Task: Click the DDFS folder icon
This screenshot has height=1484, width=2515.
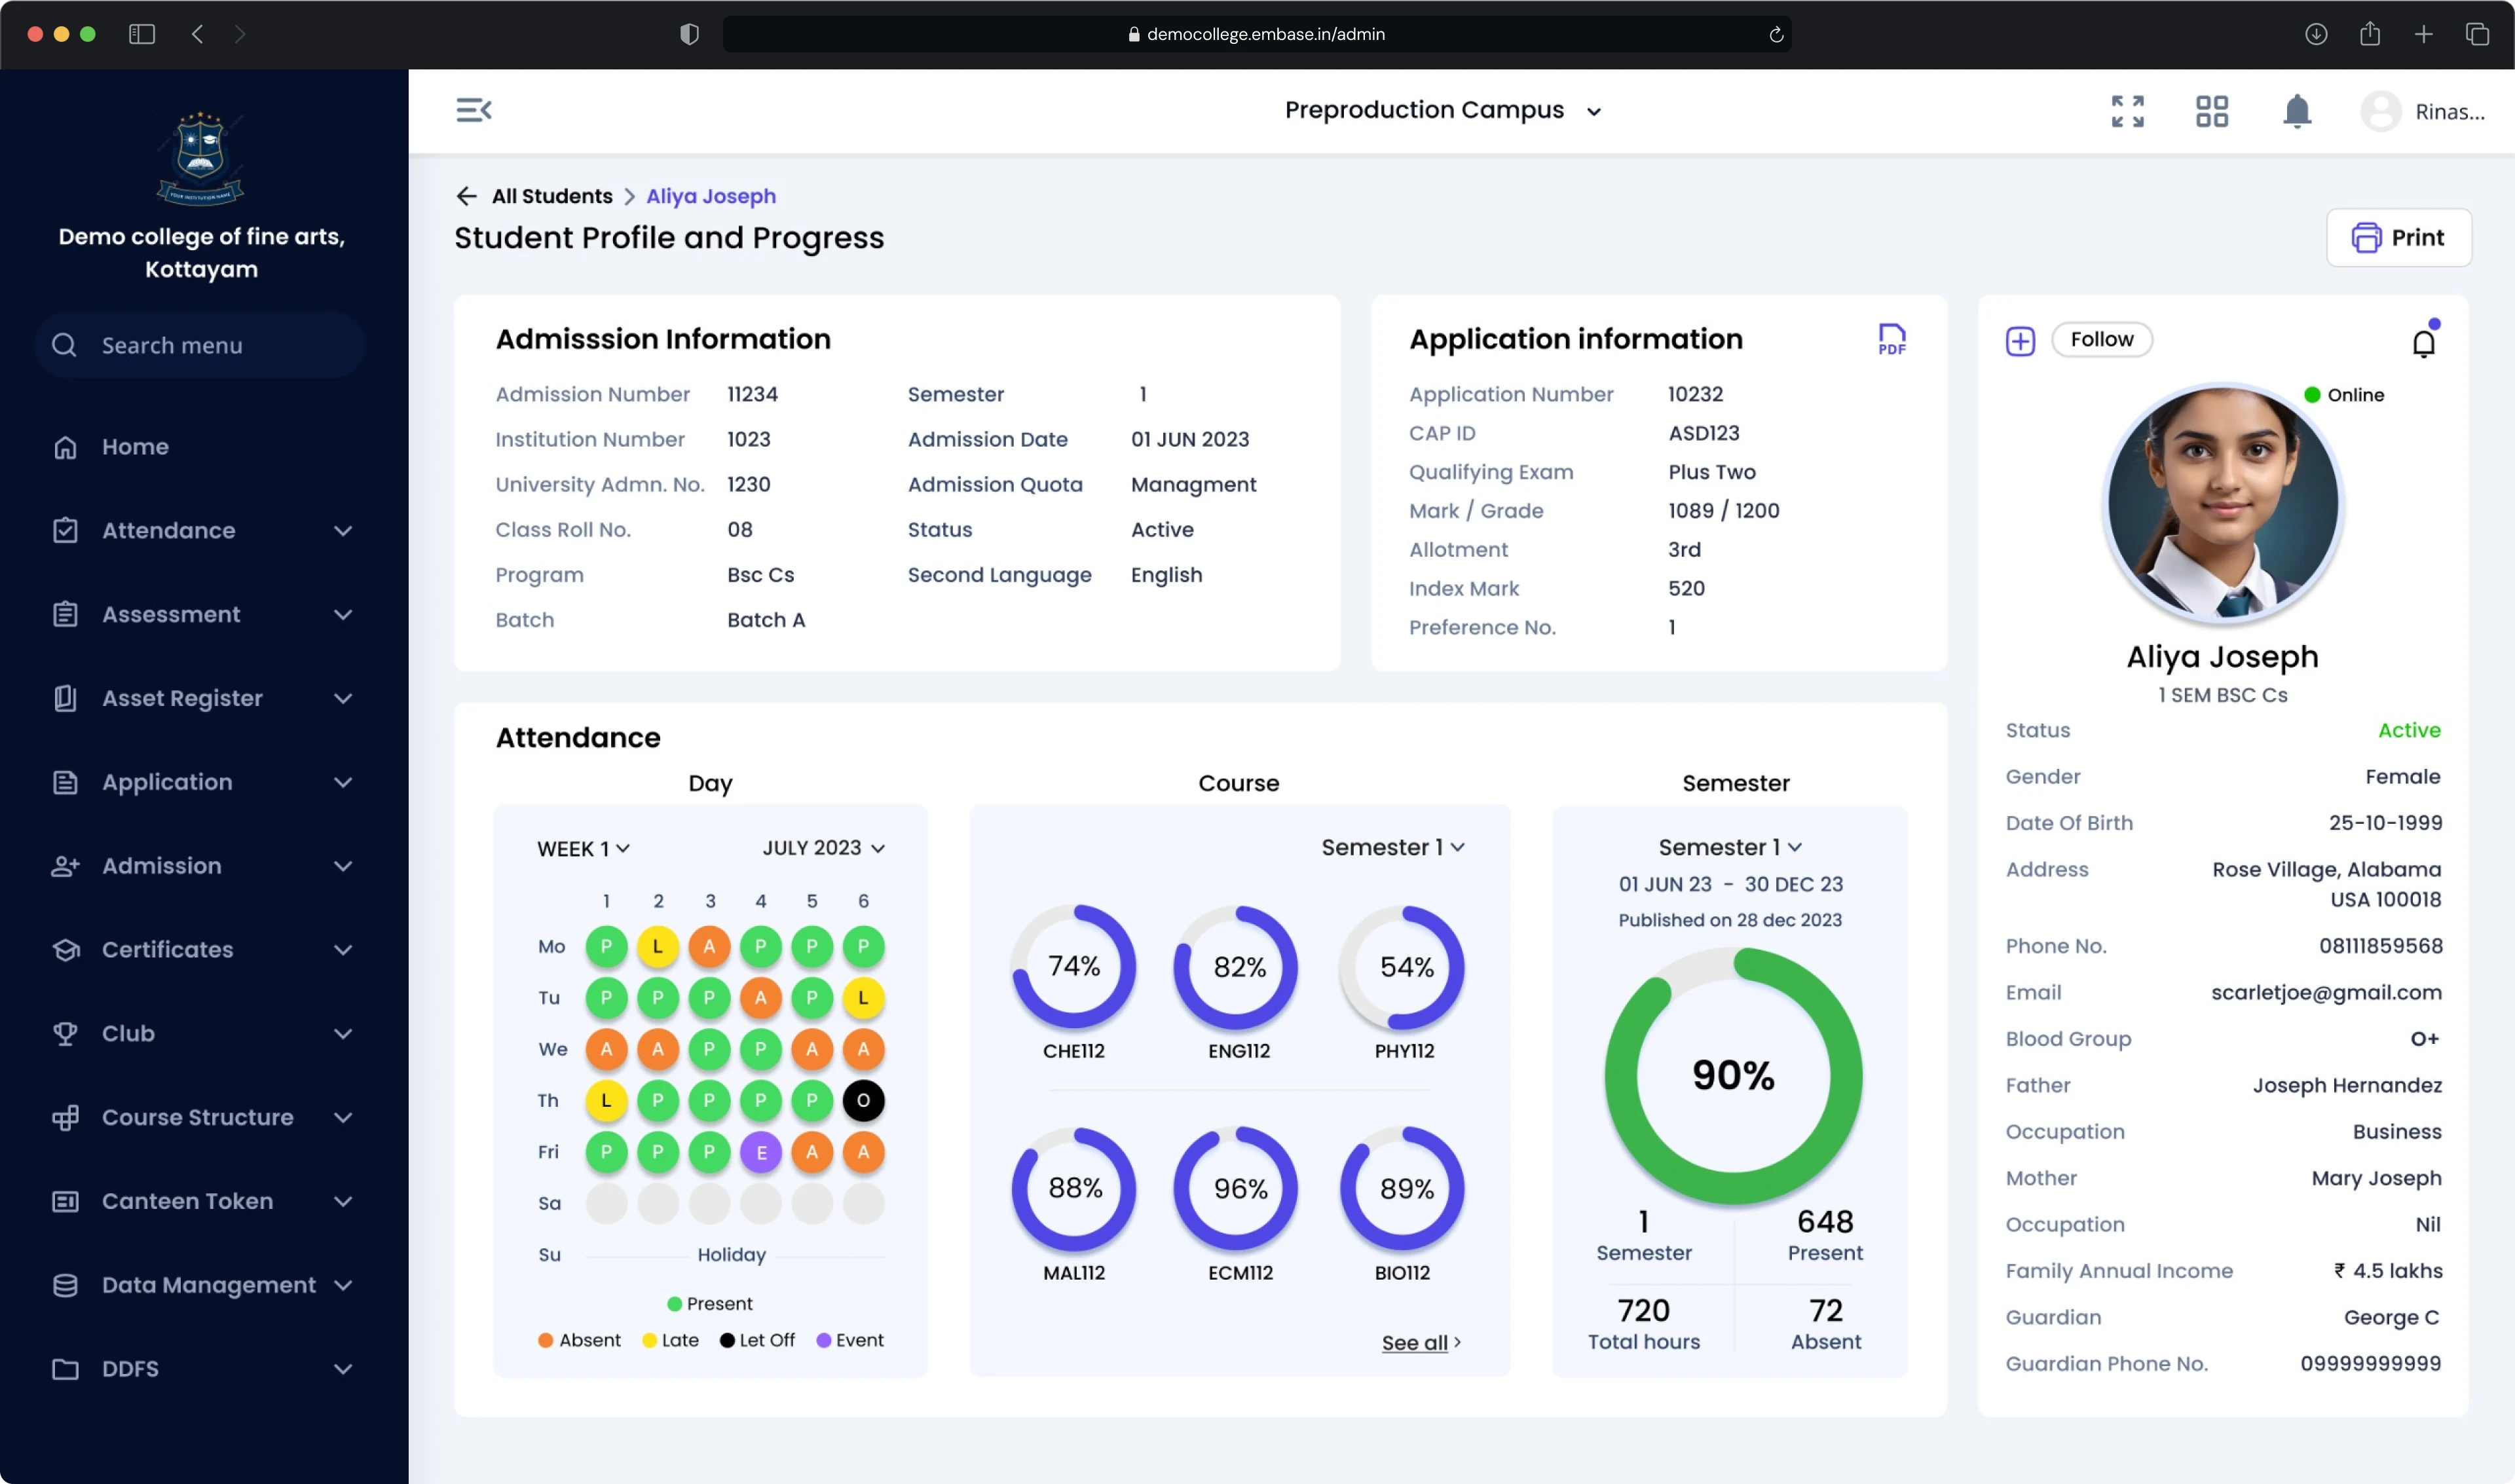Action: pos(65,1369)
